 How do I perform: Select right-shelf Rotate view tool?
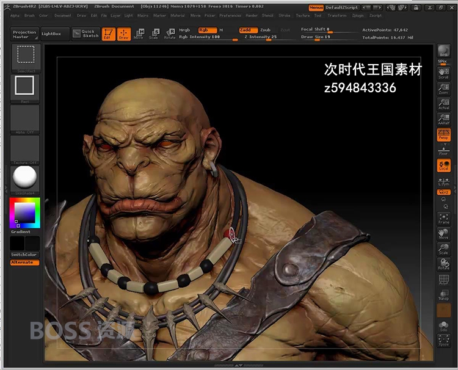[x=444, y=264]
